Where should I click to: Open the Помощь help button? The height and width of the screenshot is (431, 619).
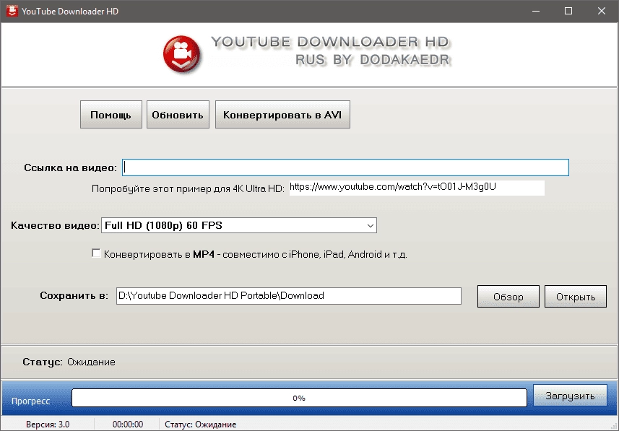click(x=111, y=115)
